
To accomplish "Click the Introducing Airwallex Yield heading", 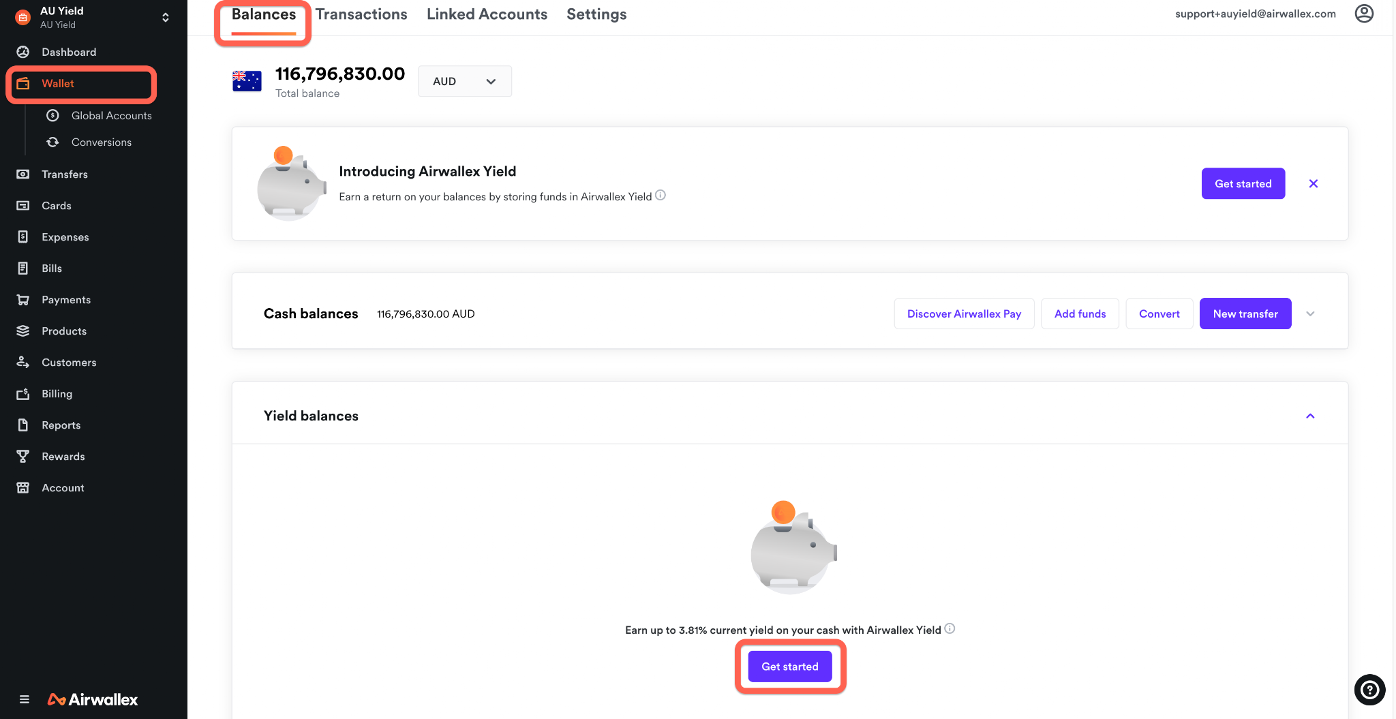I will pos(427,171).
